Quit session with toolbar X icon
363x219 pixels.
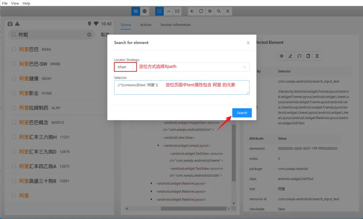coord(228,11)
